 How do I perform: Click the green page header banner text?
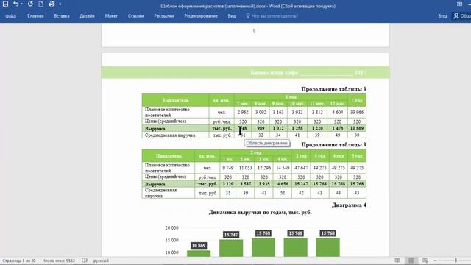point(308,73)
